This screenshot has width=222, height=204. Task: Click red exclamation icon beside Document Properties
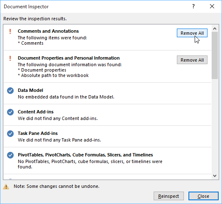click(x=10, y=58)
